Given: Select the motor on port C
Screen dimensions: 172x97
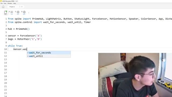Looking at the screenshot, I should coord(18,13).
